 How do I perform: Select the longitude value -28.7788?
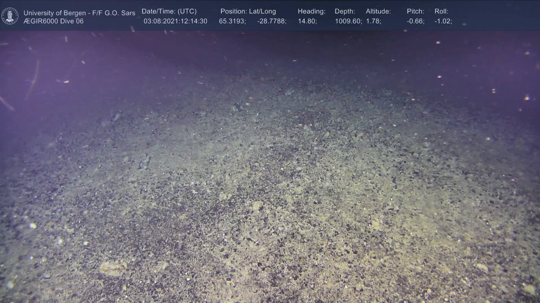coord(272,21)
